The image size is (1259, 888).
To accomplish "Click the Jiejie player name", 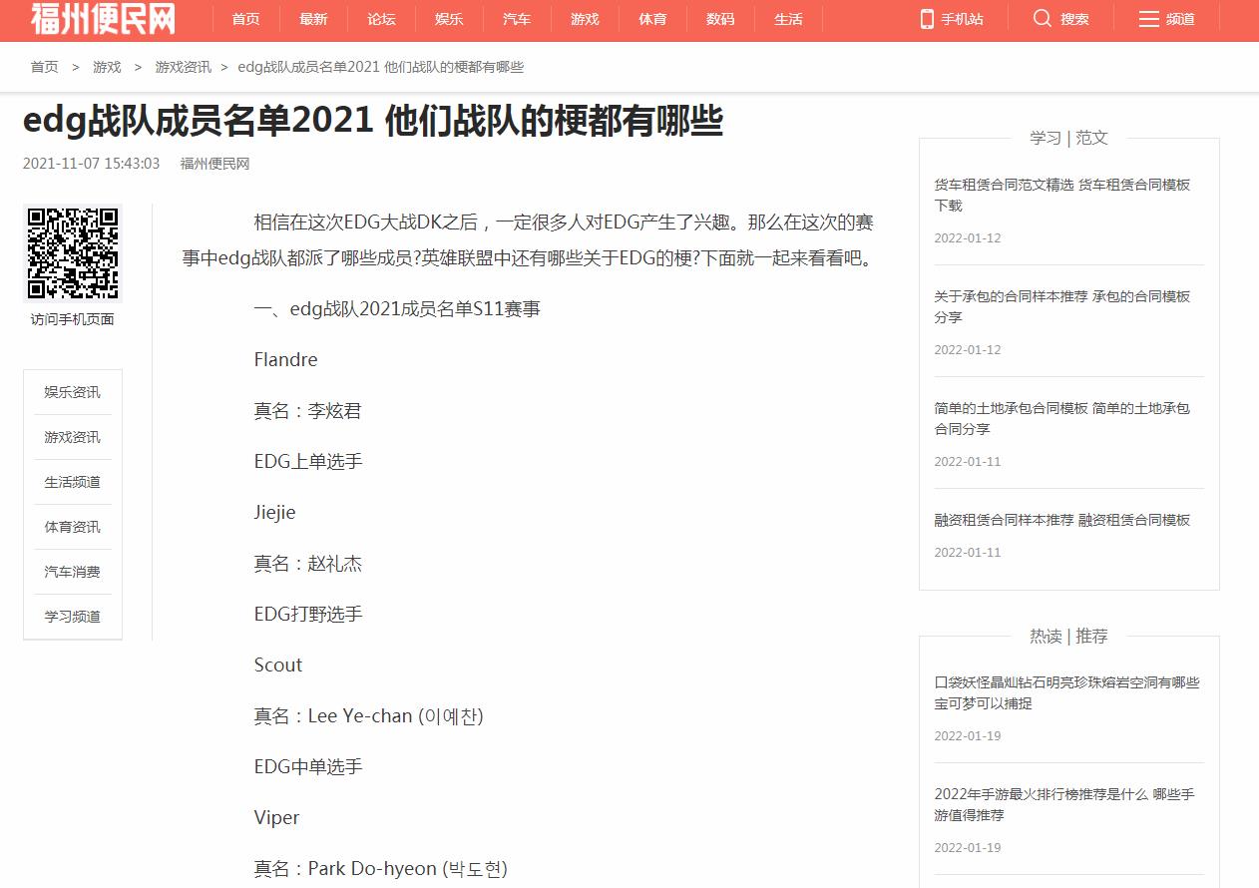I will (274, 513).
